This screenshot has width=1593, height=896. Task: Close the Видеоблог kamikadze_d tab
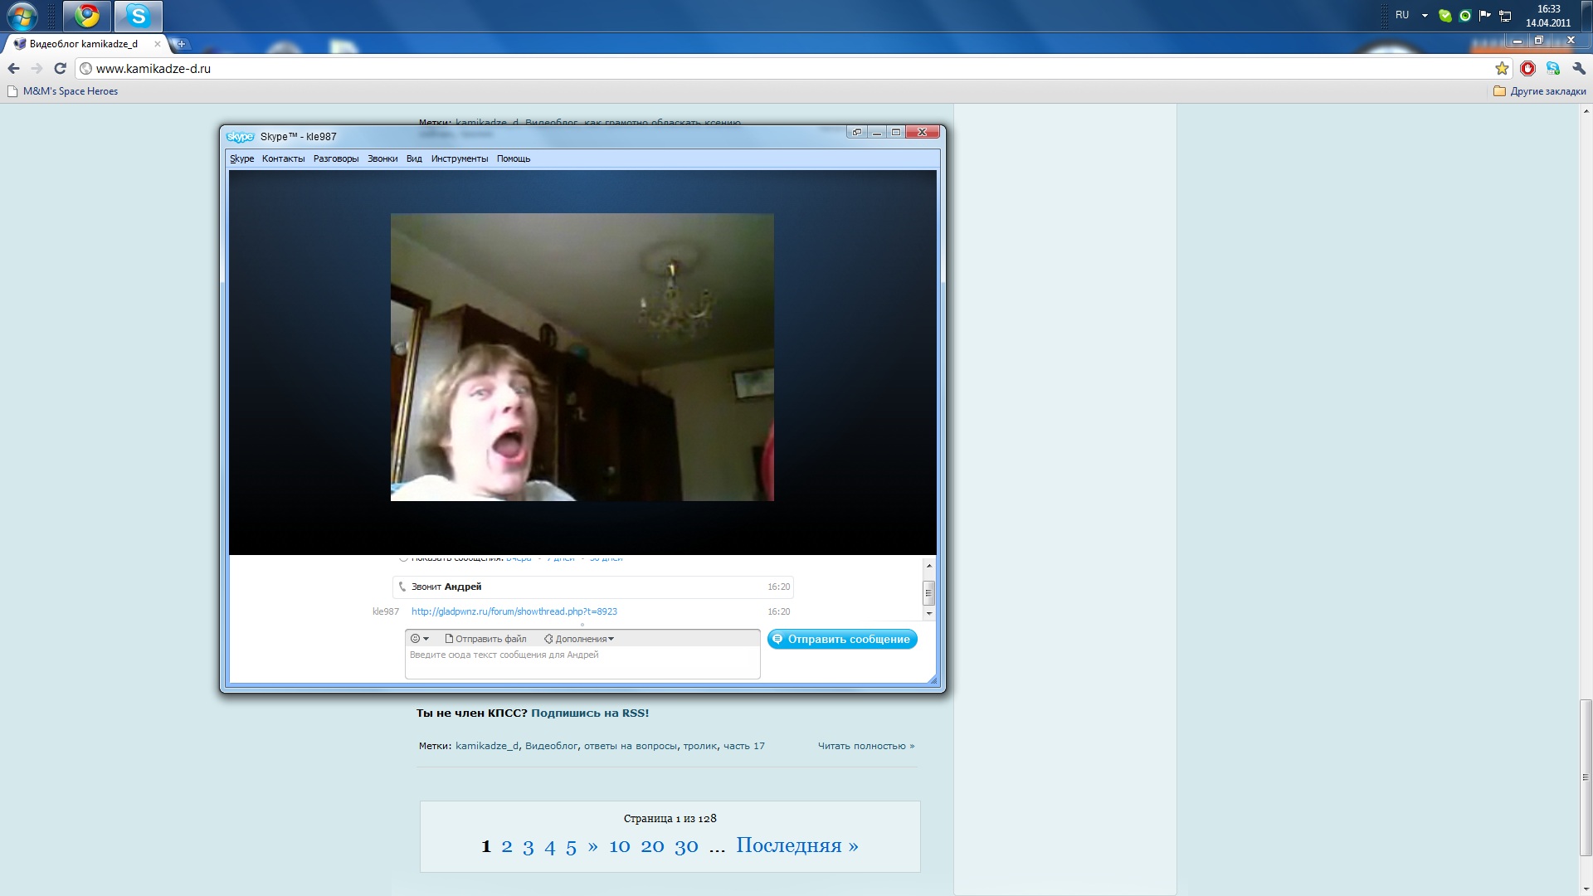157,44
